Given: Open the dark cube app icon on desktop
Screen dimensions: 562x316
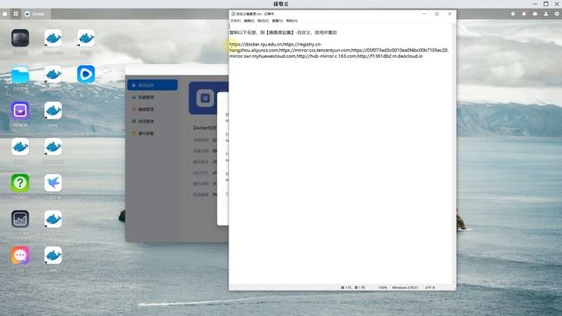Looking at the screenshot, I should click(20, 38).
